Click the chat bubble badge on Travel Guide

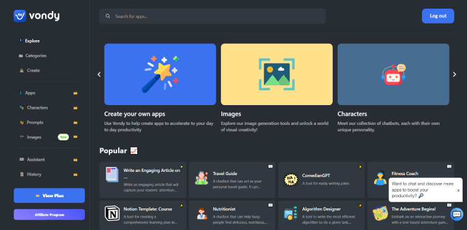coord(270,166)
